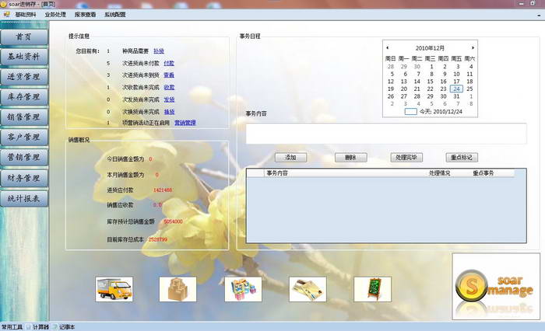Image resolution: width=545 pixels, height=331 pixels.
Task: Click the 目前库存总成本 value
Action: pos(158,240)
